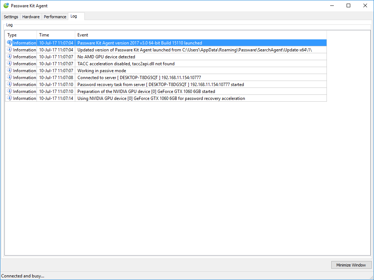The height and width of the screenshot is (280, 374).
Task: Sort by the Time column header
Action: click(56, 35)
